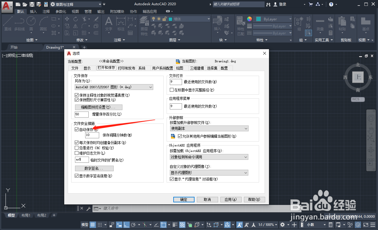Switch to the 用户系统配置 tab
This screenshot has height=230, width=378.
coord(163,68)
